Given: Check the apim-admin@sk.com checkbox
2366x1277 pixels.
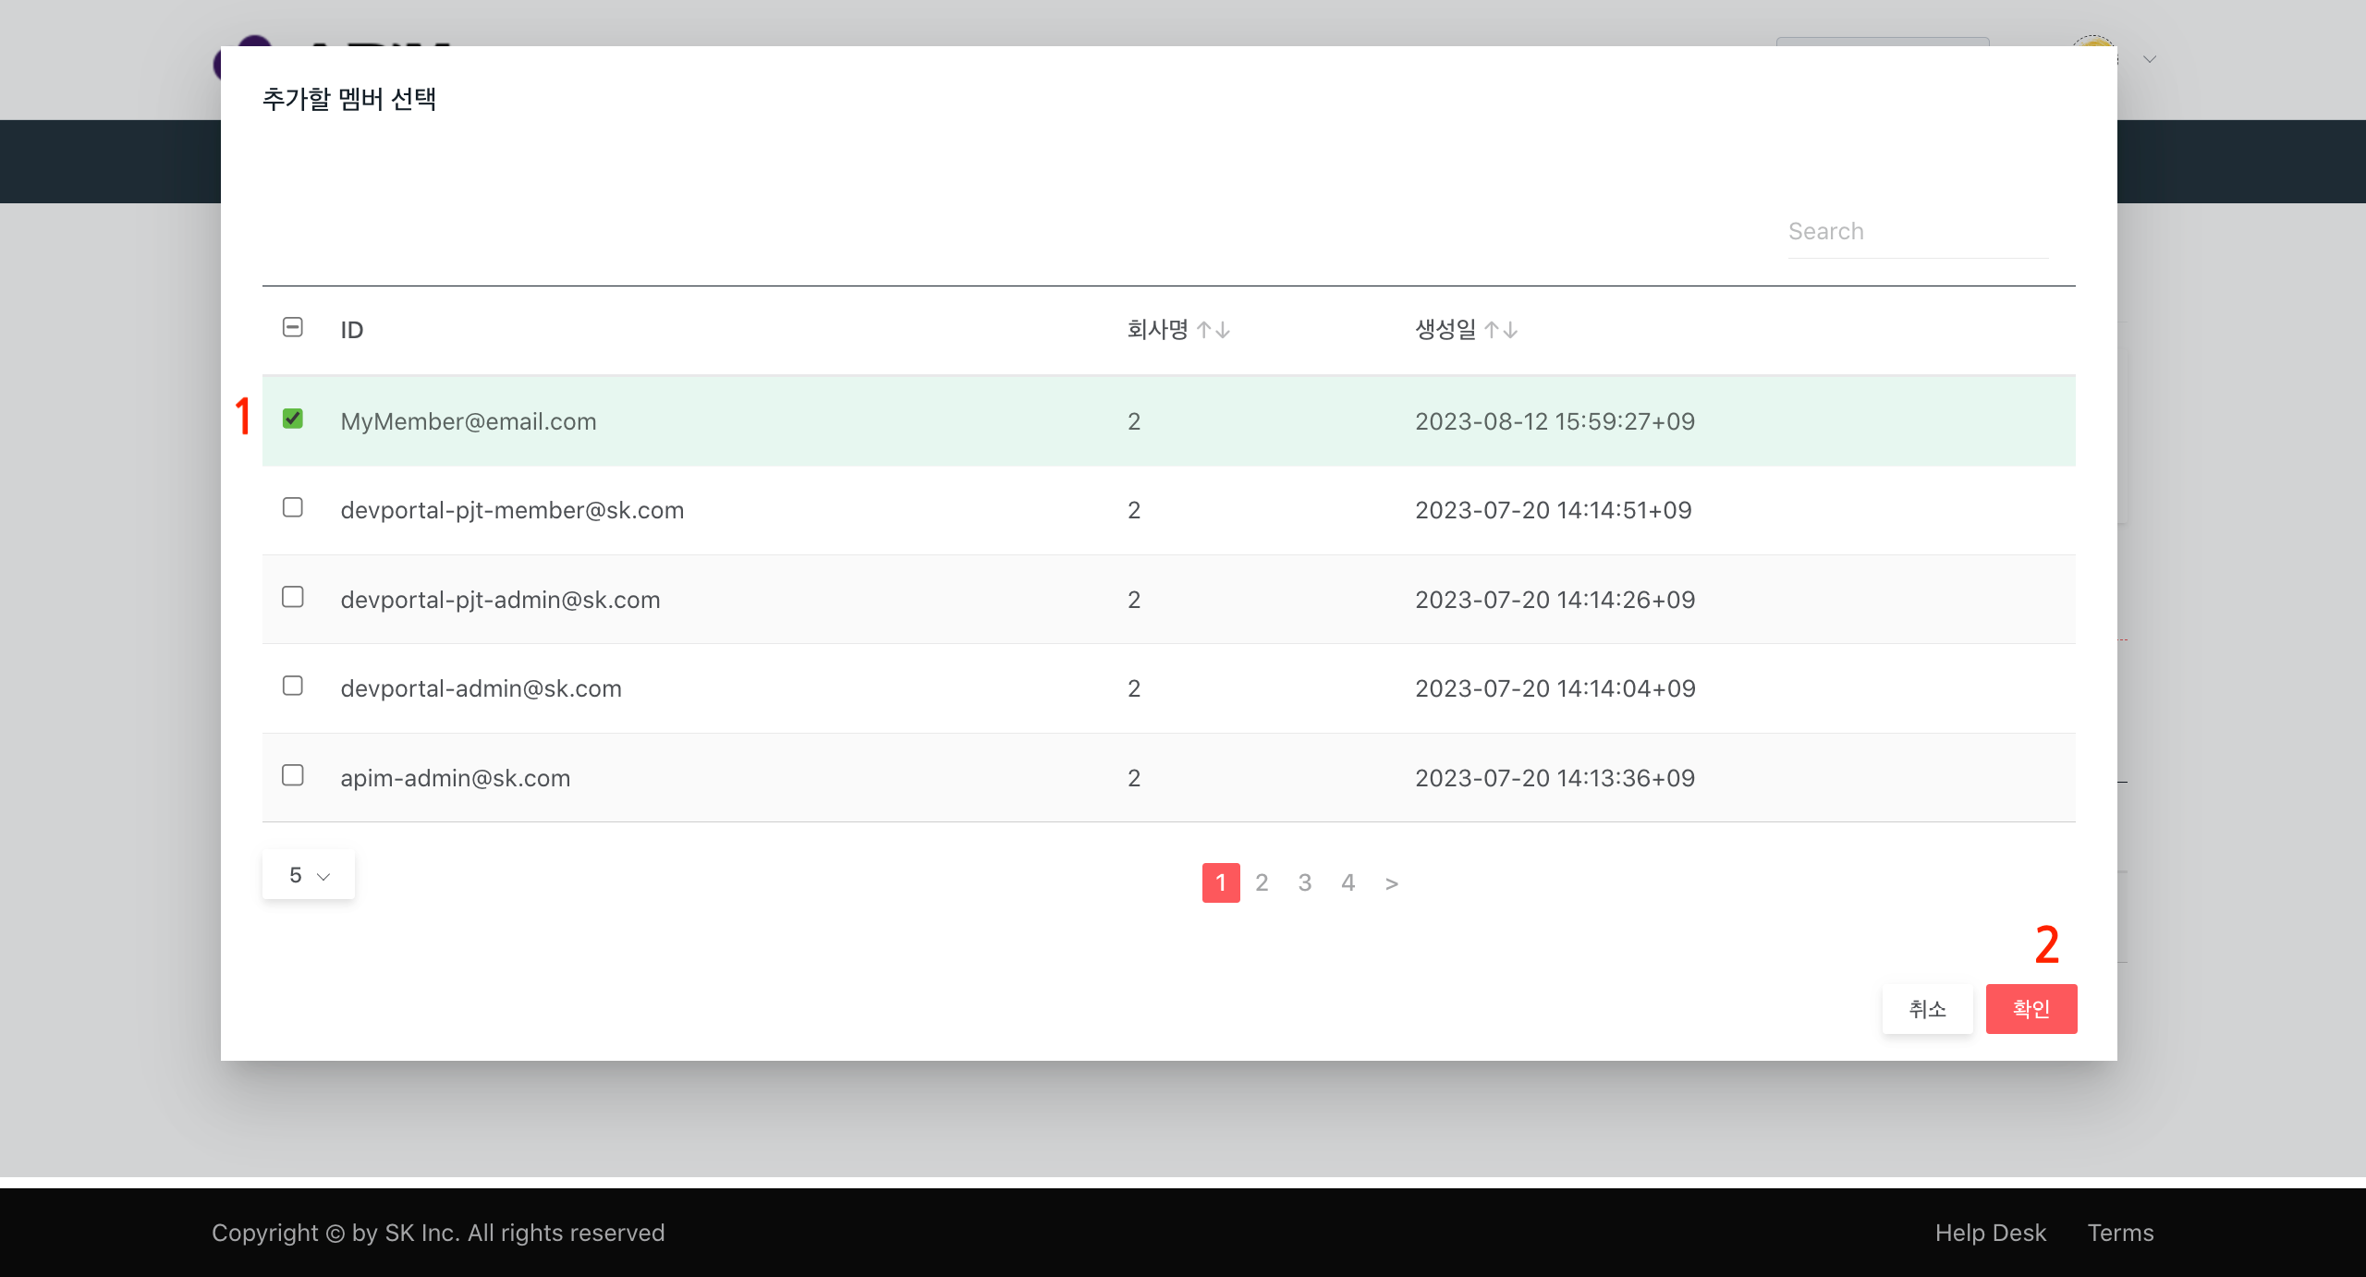Looking at the screenshot, I should coord(293,775).
